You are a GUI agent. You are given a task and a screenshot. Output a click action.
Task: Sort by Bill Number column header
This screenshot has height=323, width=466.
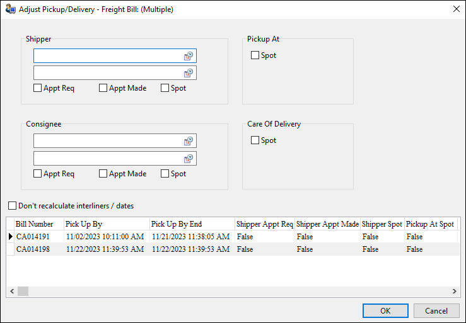pos(38,224)
